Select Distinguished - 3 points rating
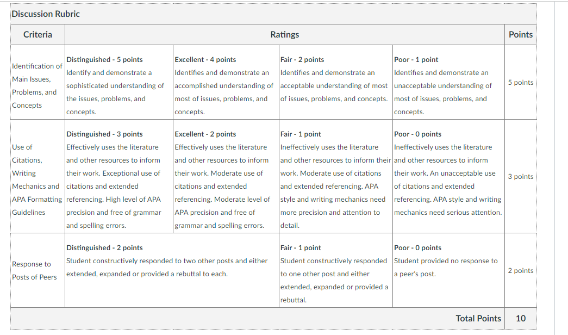 click(119, 176)
